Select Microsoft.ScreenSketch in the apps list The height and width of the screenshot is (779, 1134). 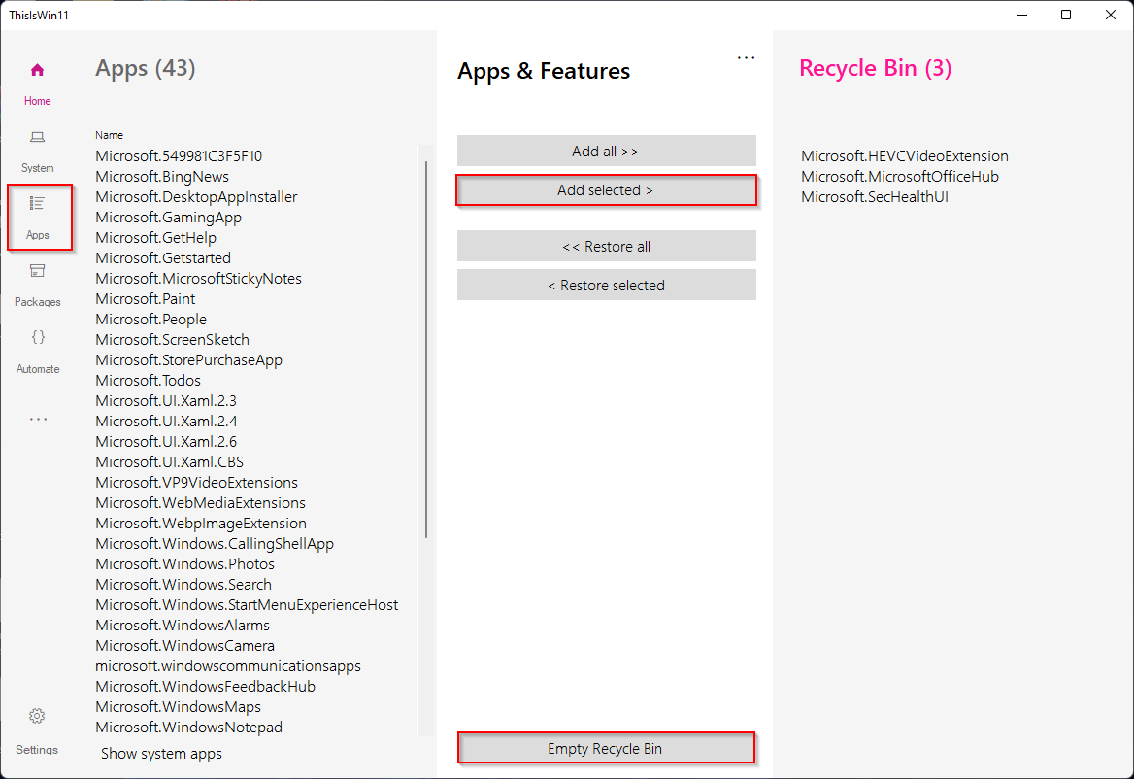click(172, 339)
